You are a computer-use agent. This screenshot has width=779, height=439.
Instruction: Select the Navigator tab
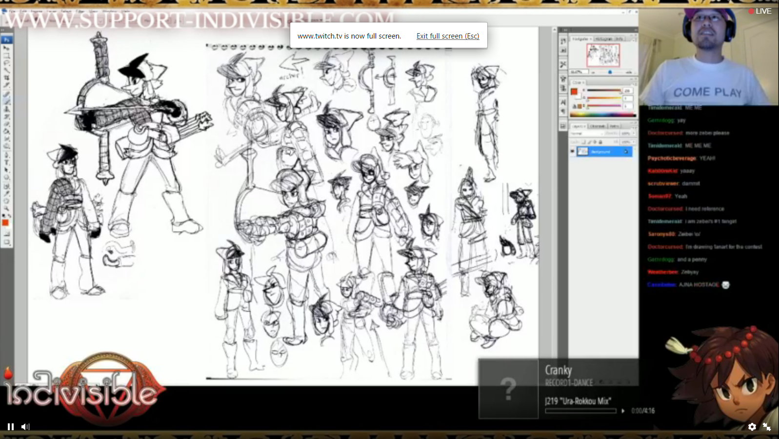click(x=582, y=39)
